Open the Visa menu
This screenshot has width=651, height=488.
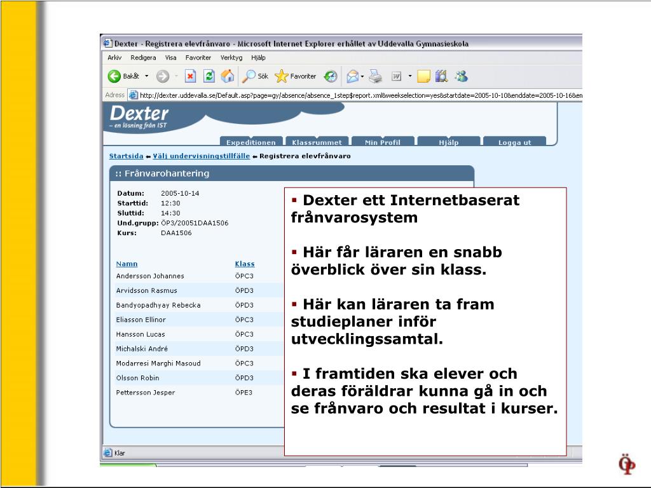point(170,58)
